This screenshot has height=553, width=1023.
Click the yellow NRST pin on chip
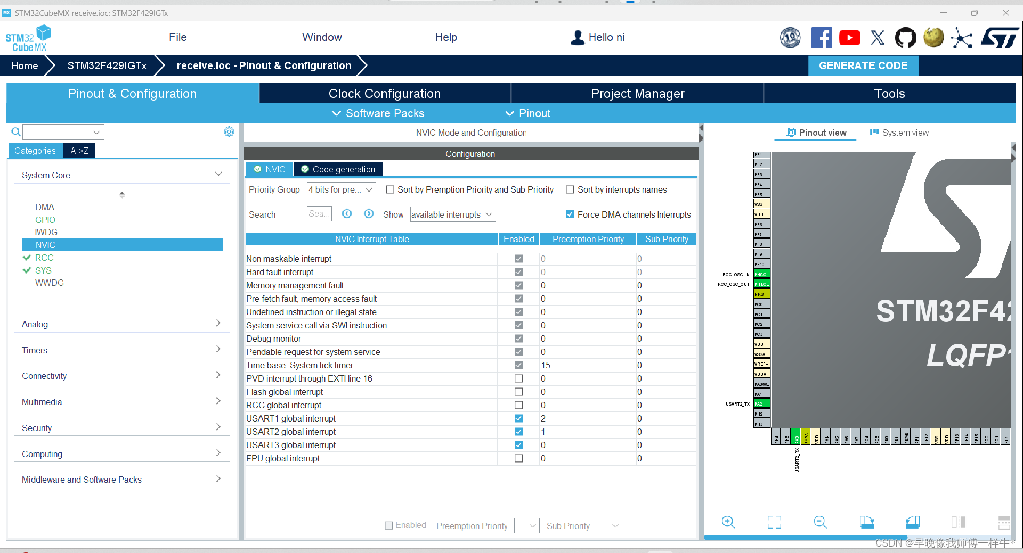761,294
